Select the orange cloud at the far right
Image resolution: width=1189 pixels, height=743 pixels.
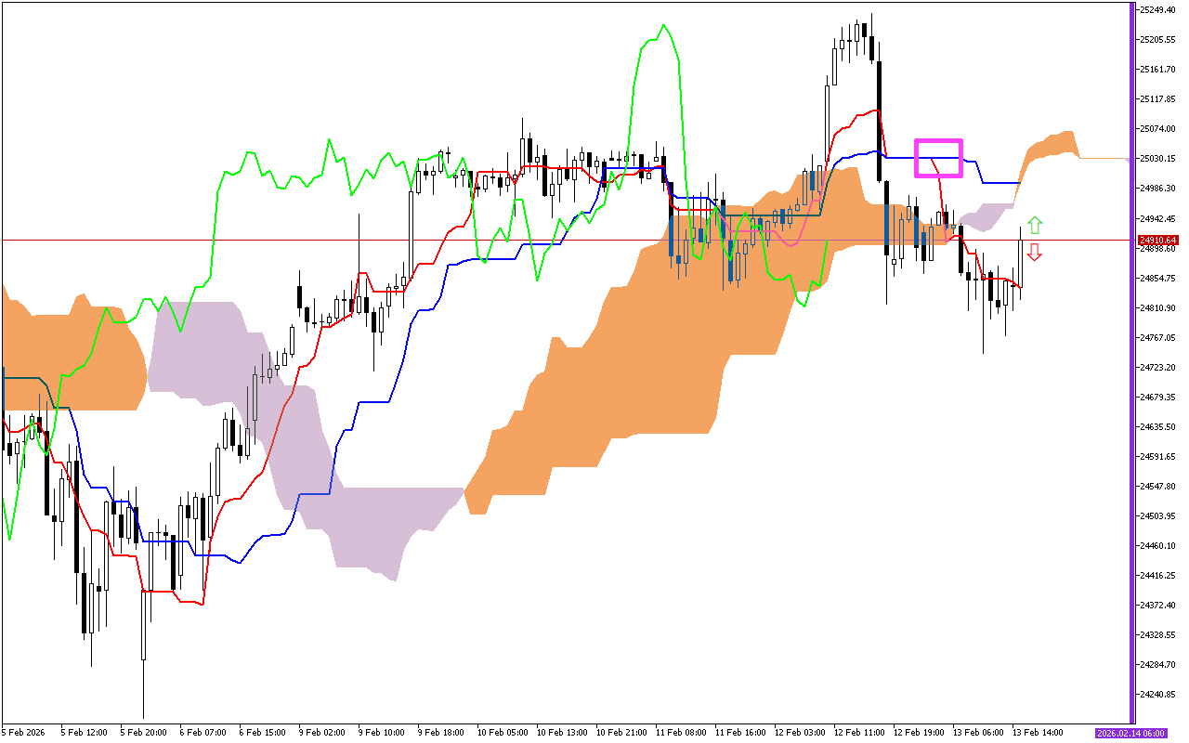point(1050,146)
